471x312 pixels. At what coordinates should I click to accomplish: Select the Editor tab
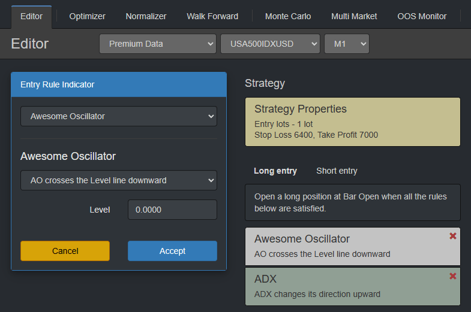(x=31, y=16)
